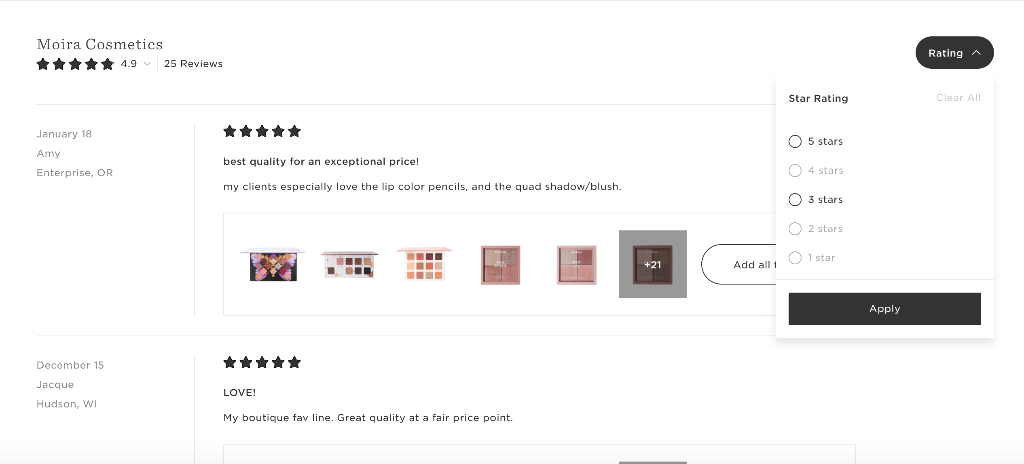
Task: Pick the 2 stars rating option
Action: tap(795, 229)
